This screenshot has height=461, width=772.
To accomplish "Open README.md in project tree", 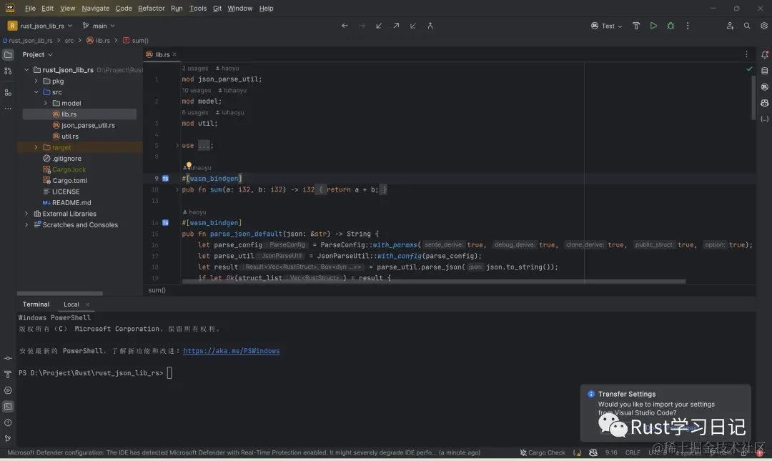I will [71, 202].
